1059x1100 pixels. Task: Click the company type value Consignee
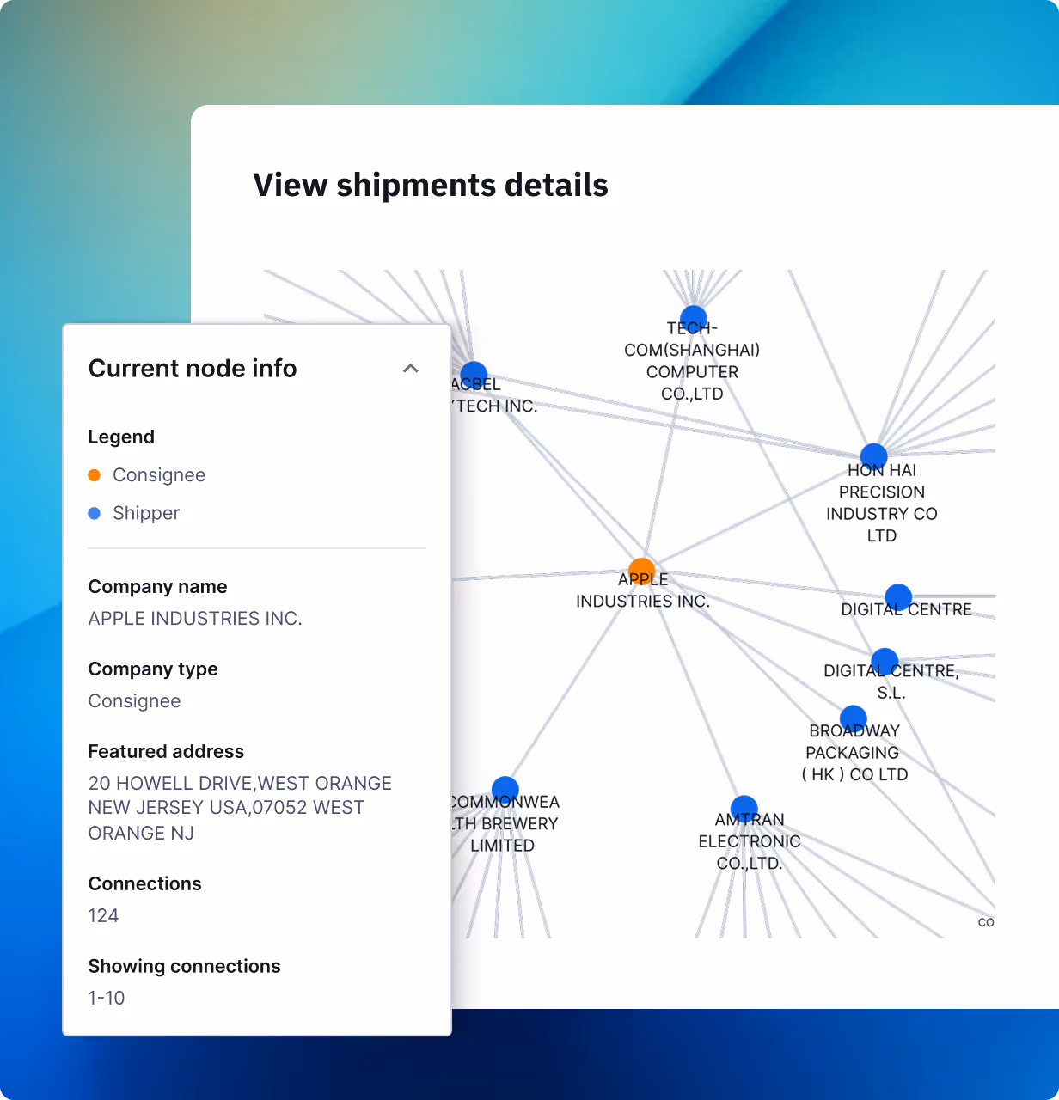click(134, 701)
